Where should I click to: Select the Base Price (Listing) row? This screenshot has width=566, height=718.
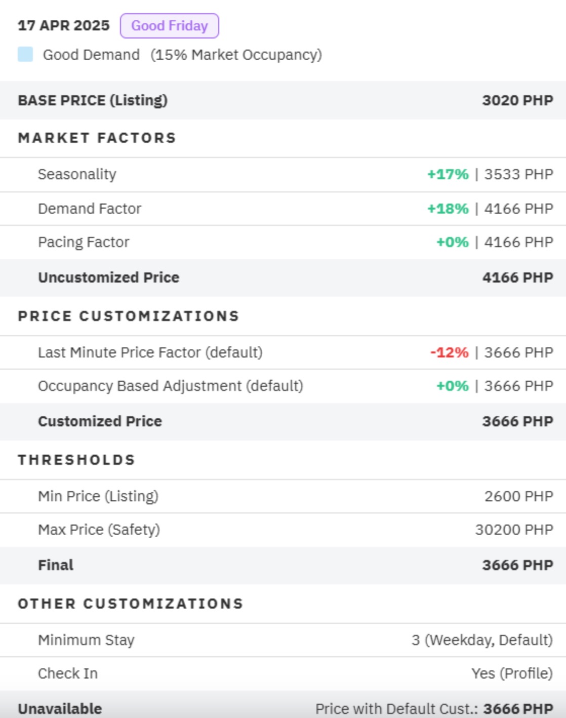pos(283,100)
